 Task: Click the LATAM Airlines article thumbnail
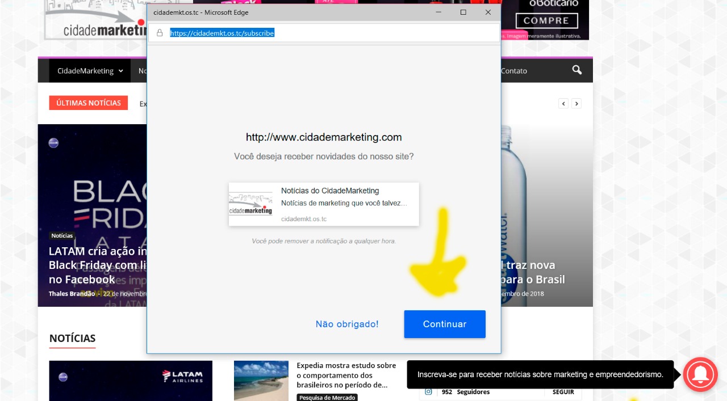pos(131,381)
